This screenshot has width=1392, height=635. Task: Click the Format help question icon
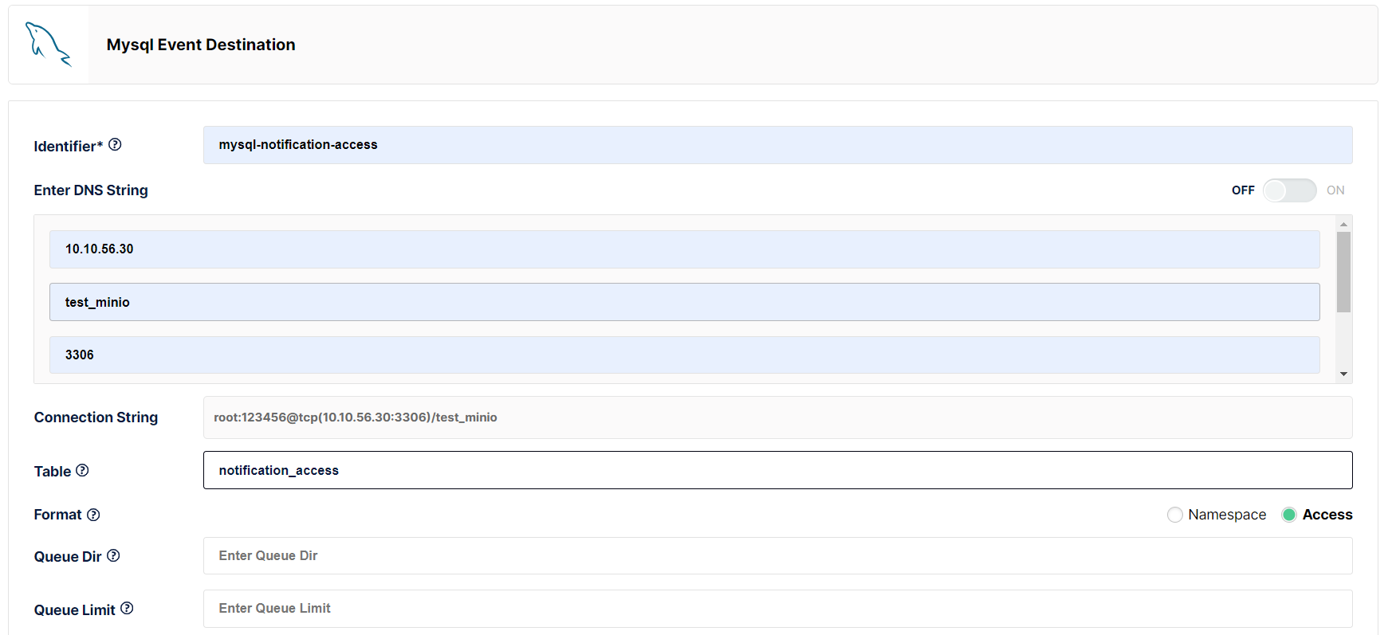click(x=93, y=515)
